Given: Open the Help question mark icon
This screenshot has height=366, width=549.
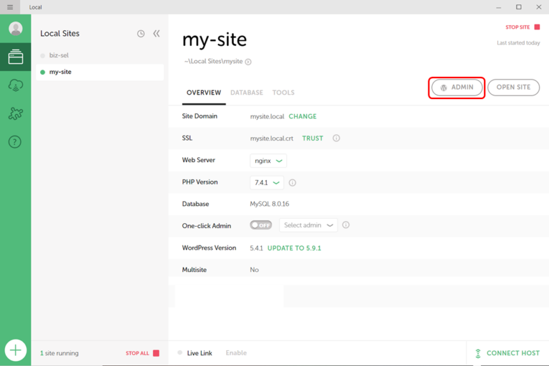Looking at the screenshot, I should (15, 142).
